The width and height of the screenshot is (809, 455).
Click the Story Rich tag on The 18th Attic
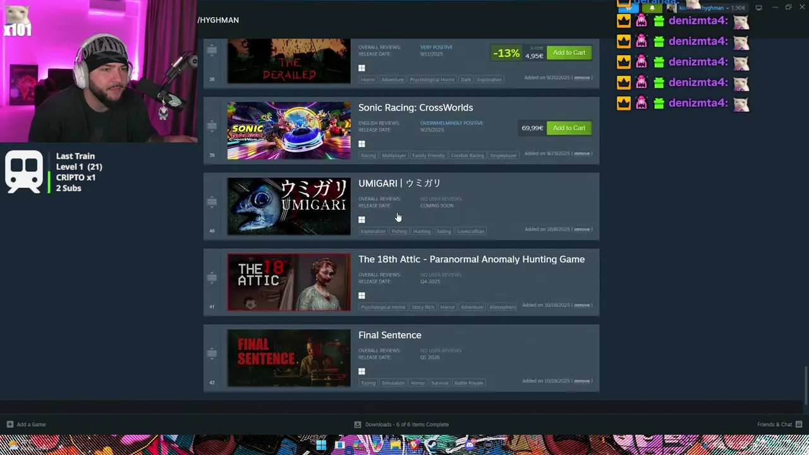coord(423,307)
